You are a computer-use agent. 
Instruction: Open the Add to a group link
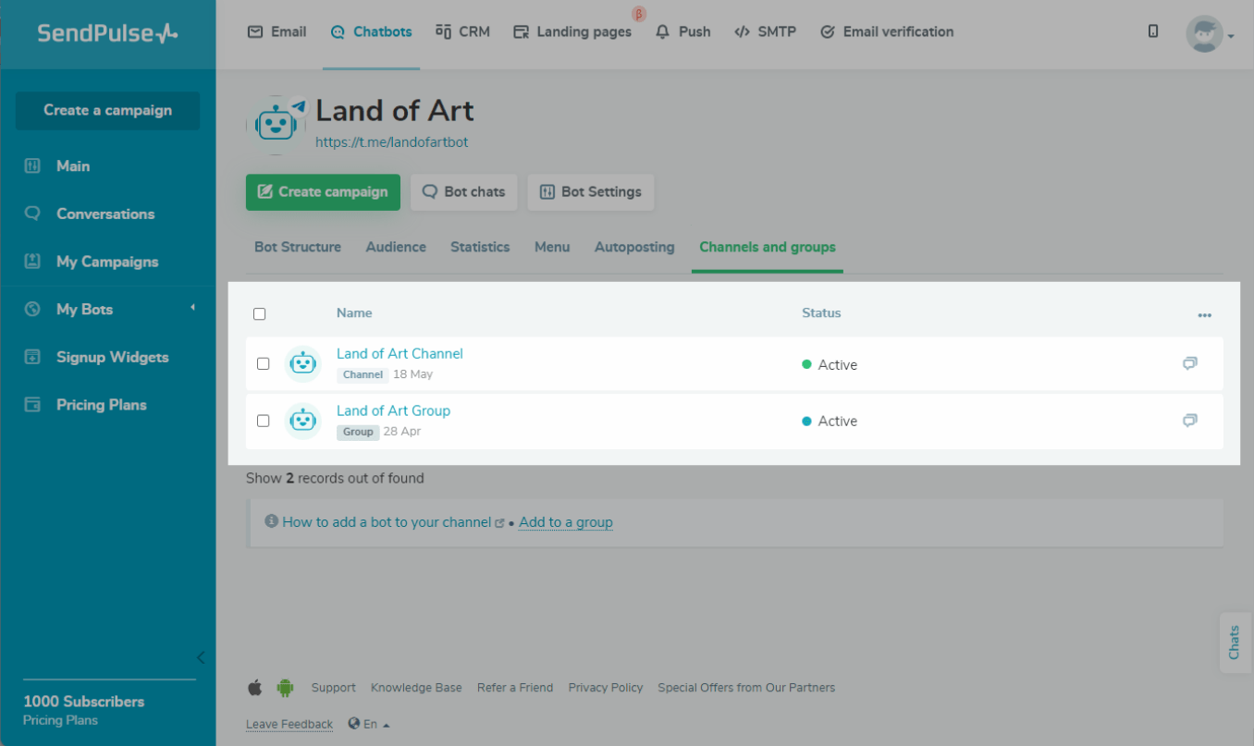coord(565,522)
